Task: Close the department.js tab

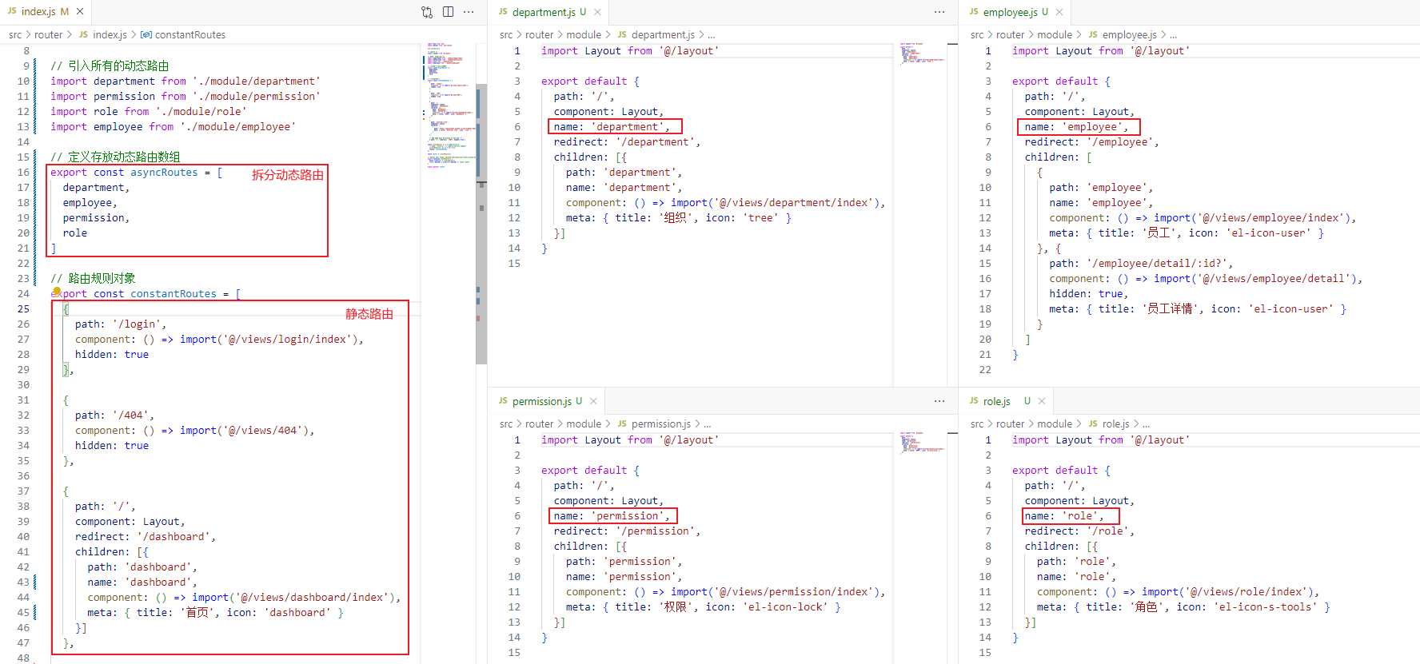Action: (597, 12)
